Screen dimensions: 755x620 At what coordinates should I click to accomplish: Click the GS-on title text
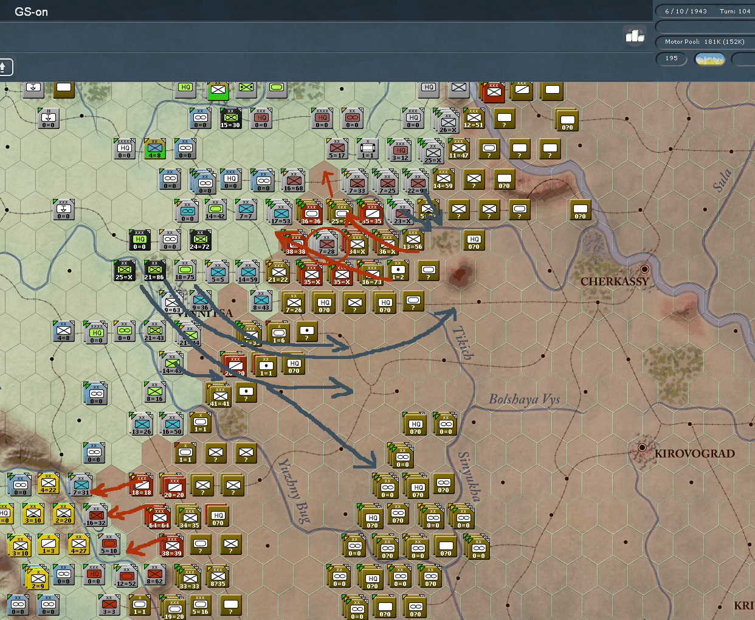click(x=31, y=12)
